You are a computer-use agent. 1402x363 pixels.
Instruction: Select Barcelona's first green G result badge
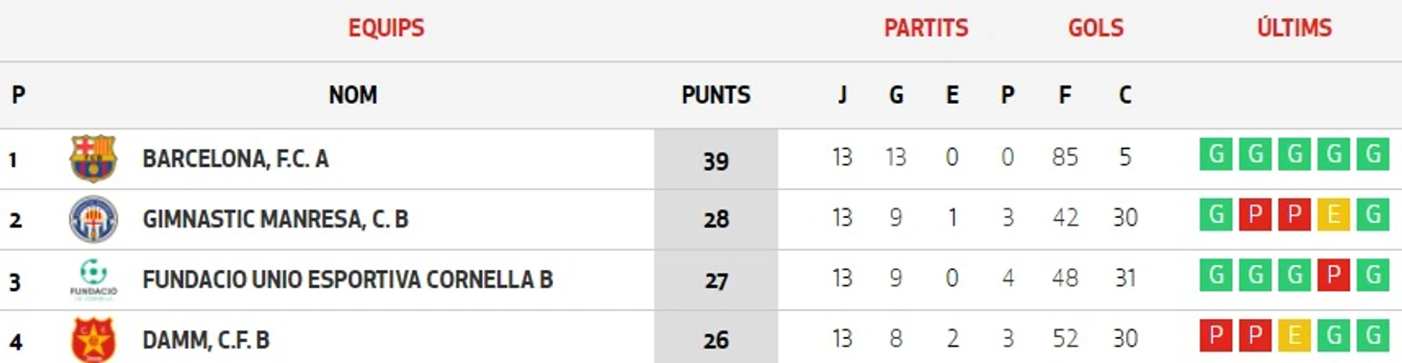tap(1216, 154)
